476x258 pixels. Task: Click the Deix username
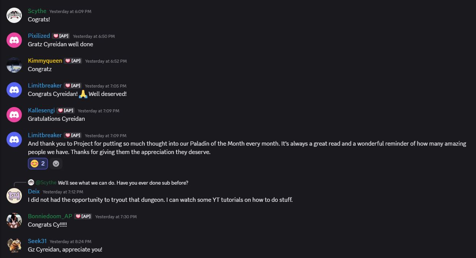(x=34, y=191)
